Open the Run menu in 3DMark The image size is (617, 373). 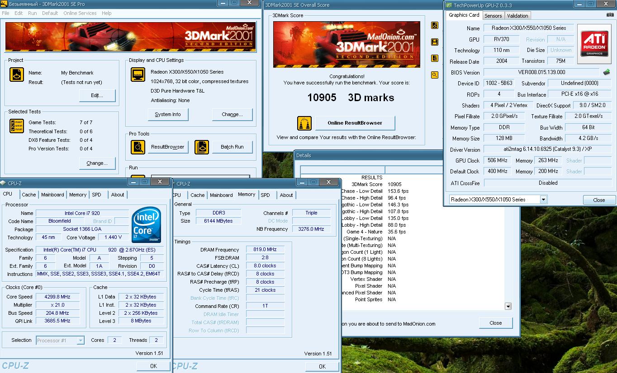[33, 13]
